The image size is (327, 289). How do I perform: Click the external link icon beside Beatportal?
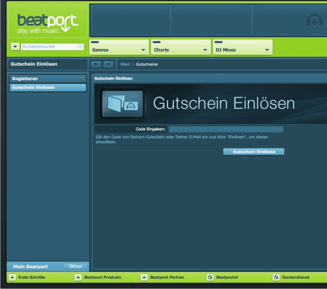pyautogui.click(x=210, y=278)
